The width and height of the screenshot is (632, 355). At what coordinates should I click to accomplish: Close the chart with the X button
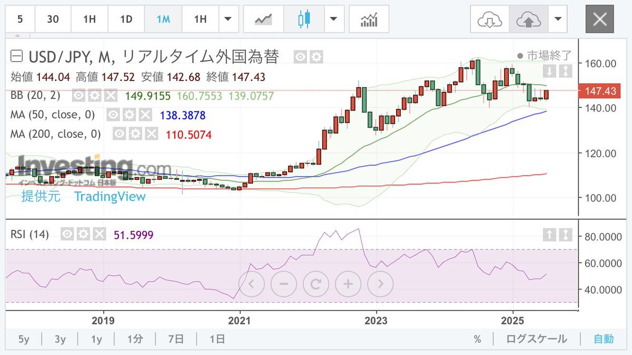point(600,19)
